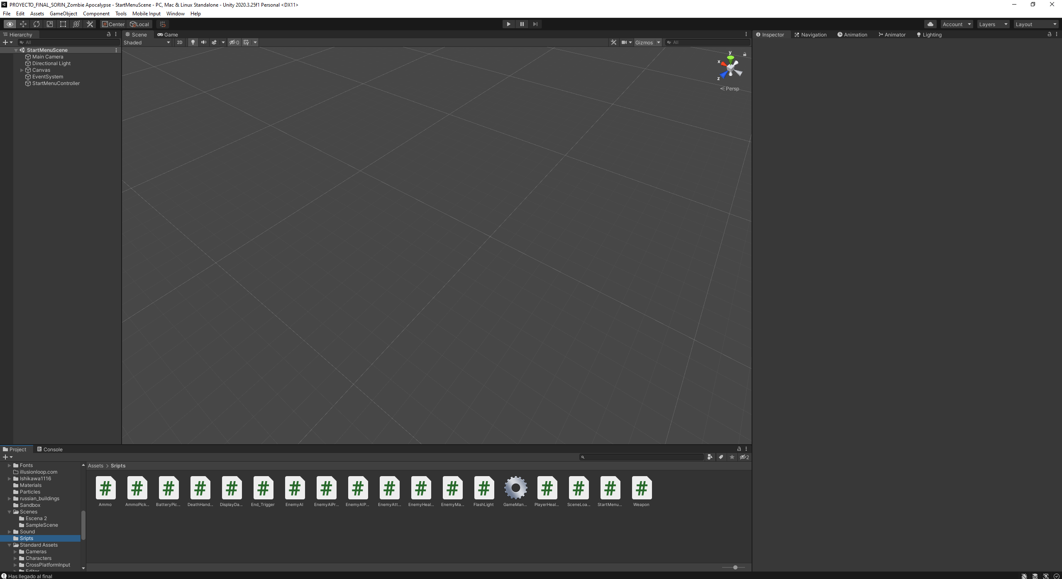
Task: Open the Unity cloud collaboration panel
Action: [x=930, y=24]
